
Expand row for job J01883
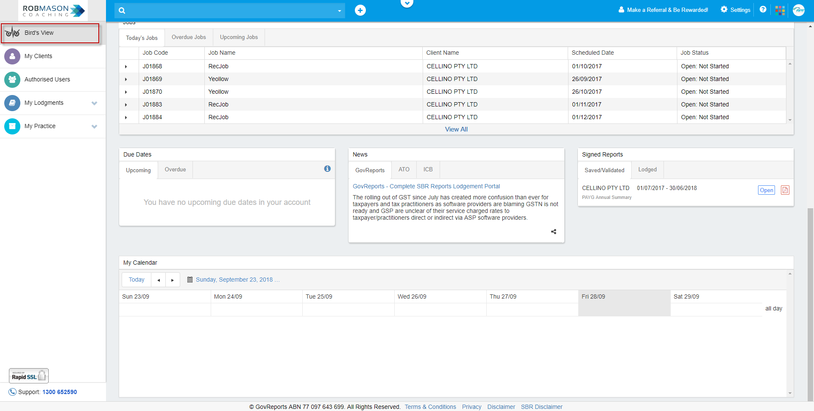(x=126, y=105)
